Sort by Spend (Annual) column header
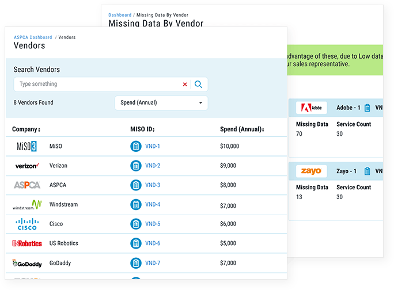The image size is (394, 290). 243,129
